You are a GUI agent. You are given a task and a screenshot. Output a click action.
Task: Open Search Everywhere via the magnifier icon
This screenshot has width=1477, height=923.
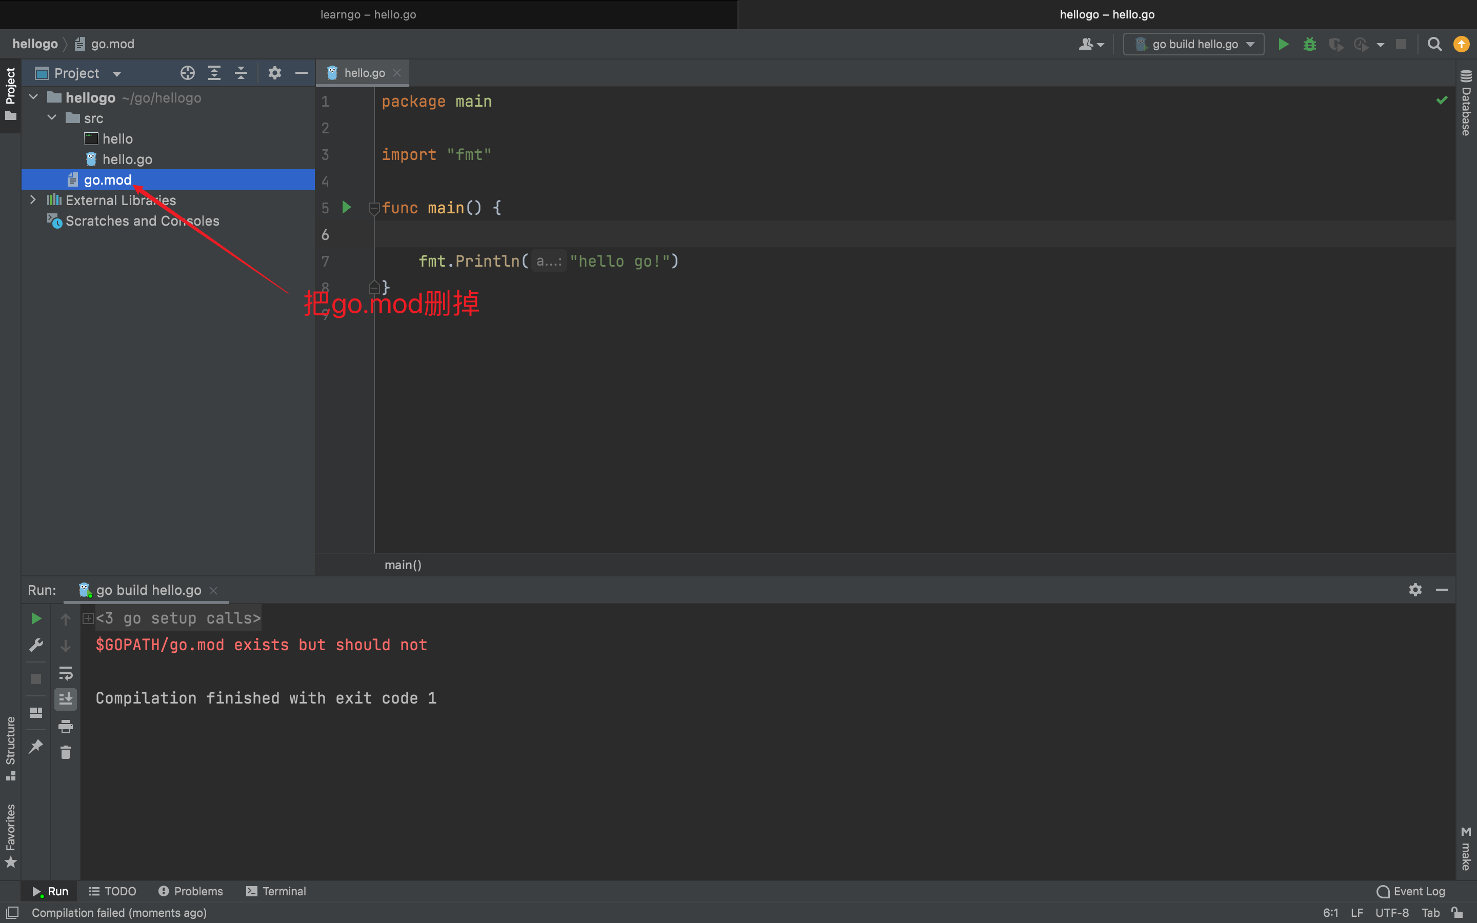click(x=1434, y=44)
